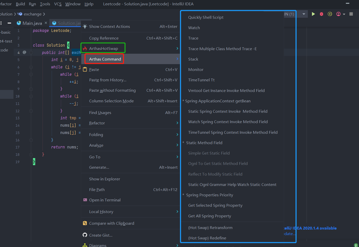Choose (Hot Swap) Redefine command
Screen dimensions: 359x247
click(x=232, y=238)
